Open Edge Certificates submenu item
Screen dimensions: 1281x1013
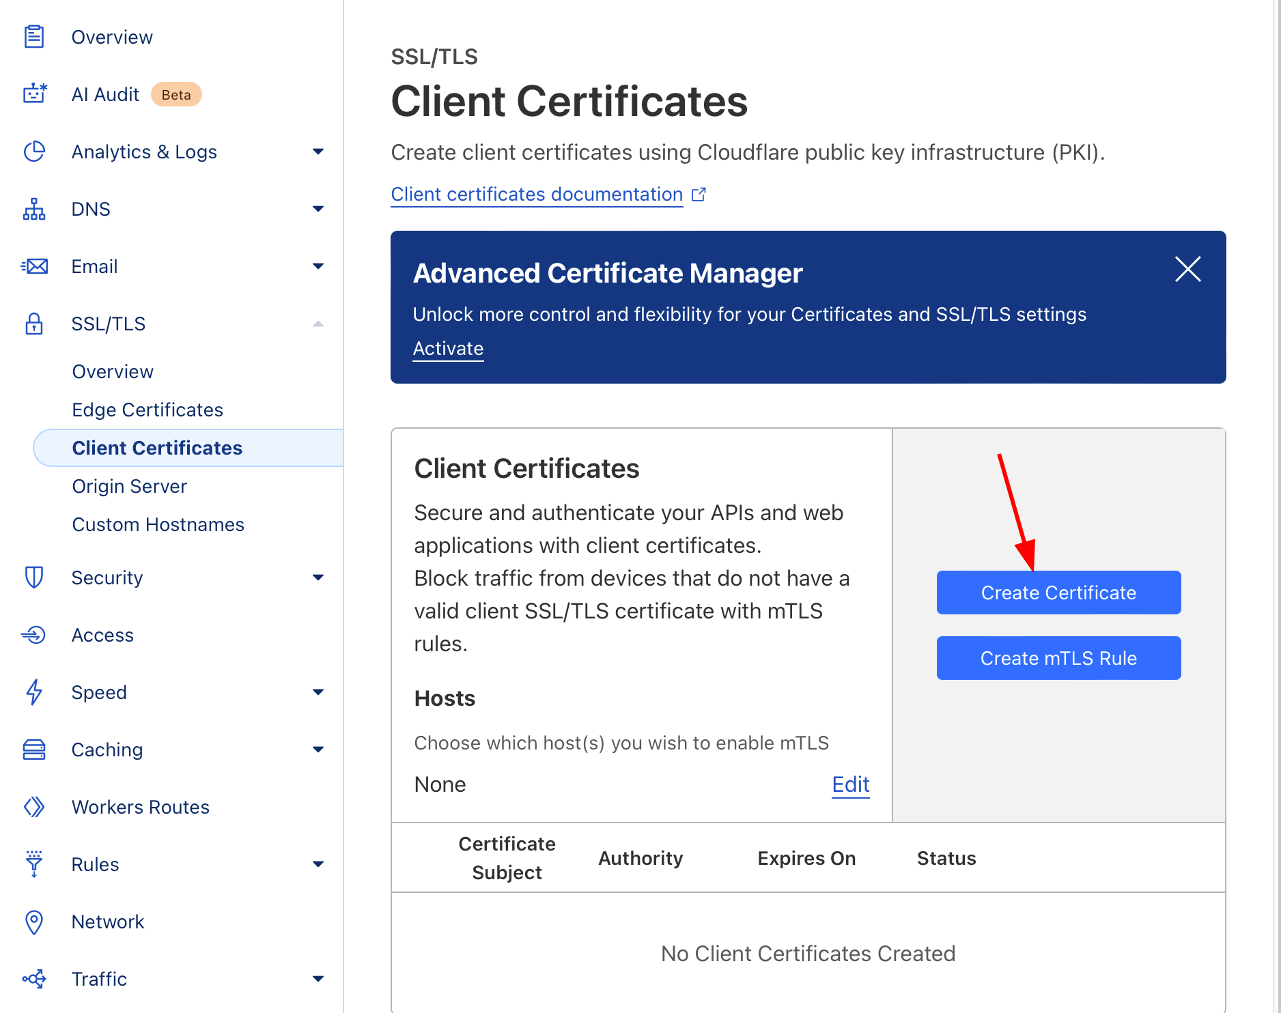pyautogui.click(x=147, y=410)
